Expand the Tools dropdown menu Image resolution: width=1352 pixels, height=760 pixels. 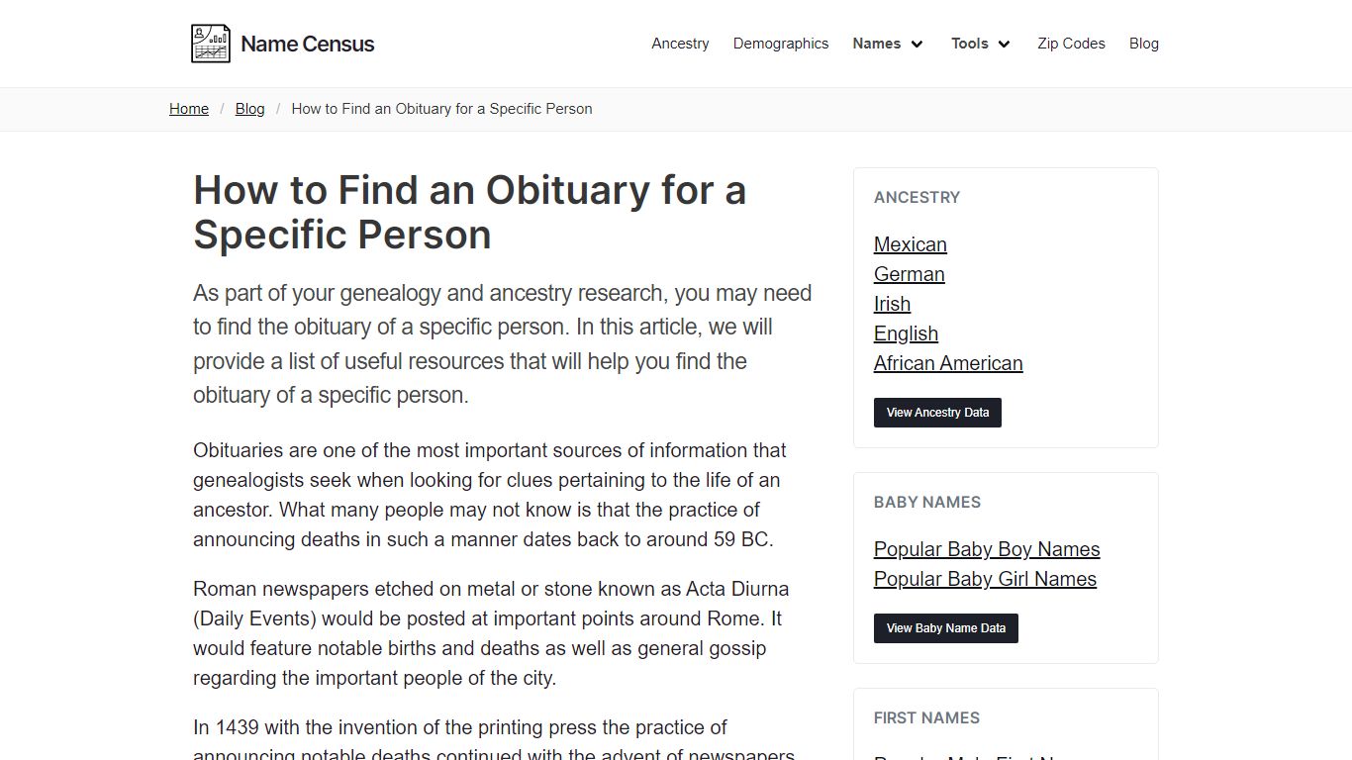pyautogui.click(x=981, y=44)
